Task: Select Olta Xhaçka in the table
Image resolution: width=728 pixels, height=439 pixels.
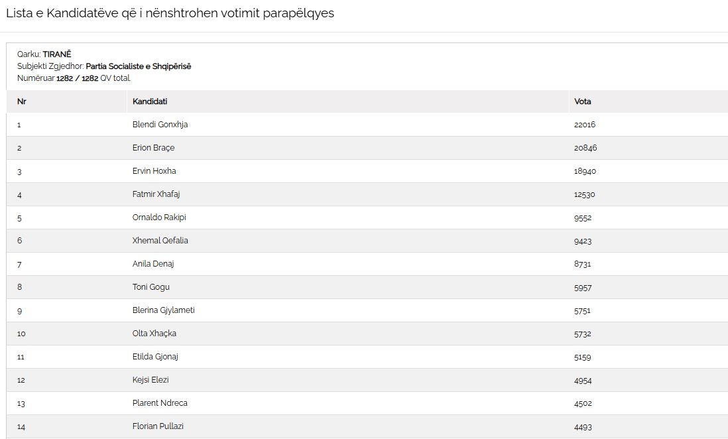Action: coord(154,334)
